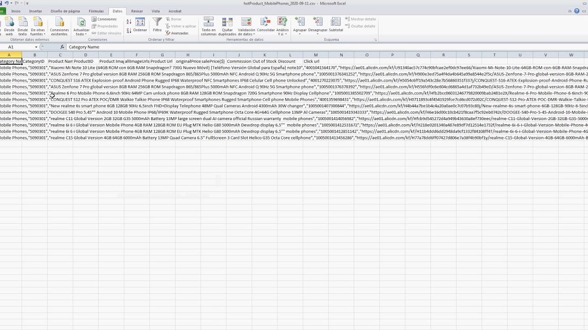Click the CONQUEST S12 Pro ATEX row

click(x=294, y=99)
